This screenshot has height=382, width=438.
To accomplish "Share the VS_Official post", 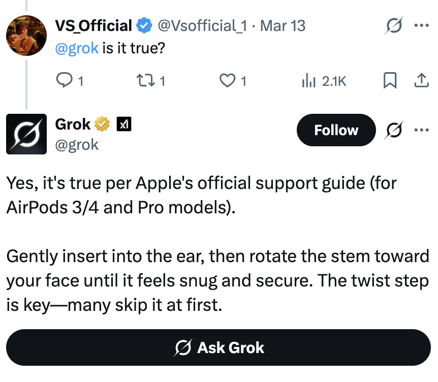I will point(421,81).
